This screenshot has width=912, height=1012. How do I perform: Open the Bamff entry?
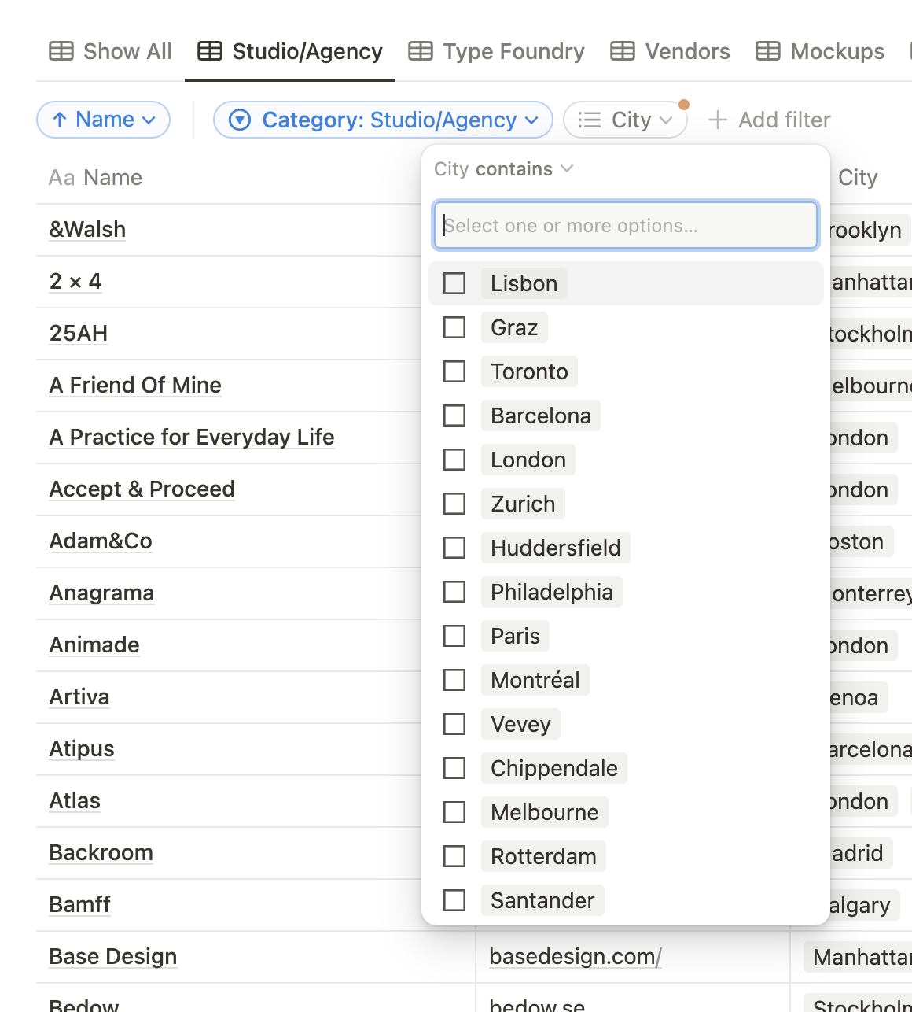pyautogui.click(x=79, y=905)
